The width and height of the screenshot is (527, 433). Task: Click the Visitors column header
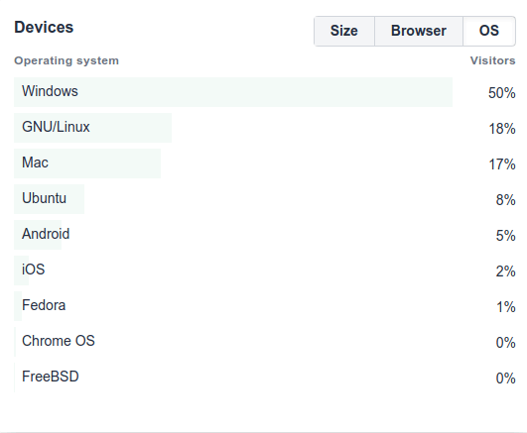pos(492,60)
